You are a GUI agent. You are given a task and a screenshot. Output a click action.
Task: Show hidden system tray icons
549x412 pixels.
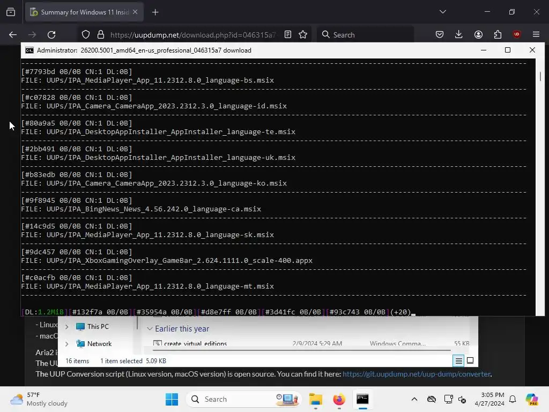[x=414, y=399]
